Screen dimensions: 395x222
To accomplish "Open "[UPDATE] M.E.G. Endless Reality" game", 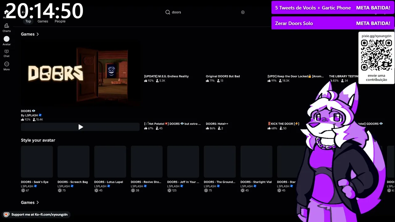I will coord(166,76).
